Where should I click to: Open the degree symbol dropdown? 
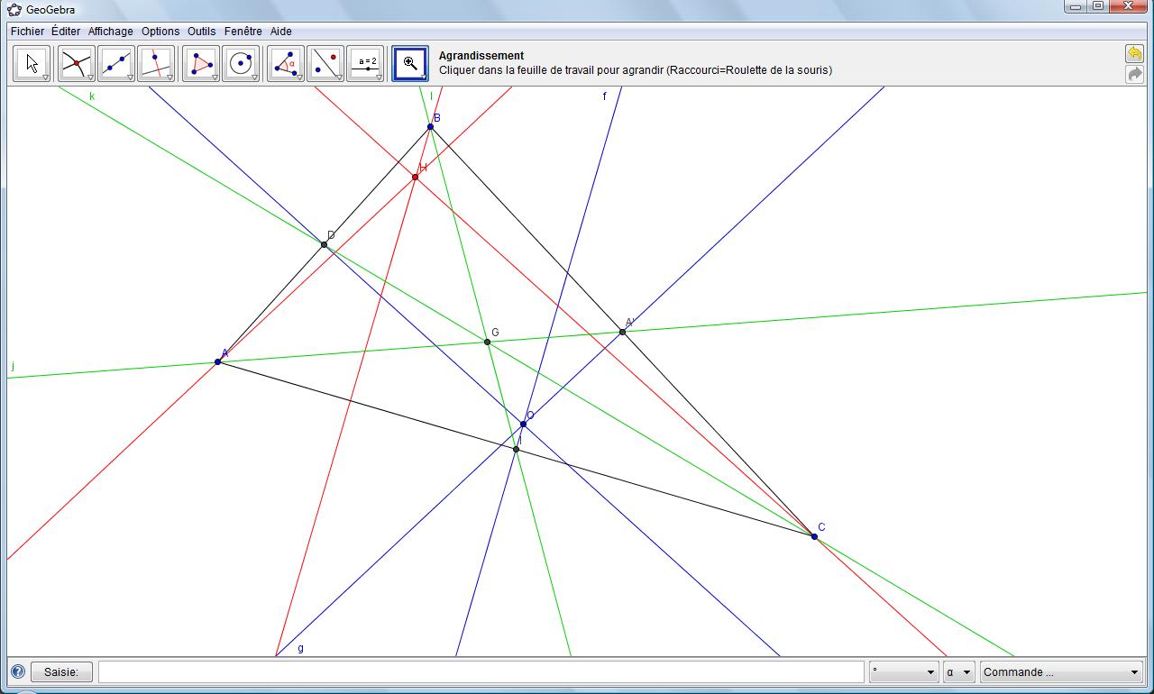(904, 671)
